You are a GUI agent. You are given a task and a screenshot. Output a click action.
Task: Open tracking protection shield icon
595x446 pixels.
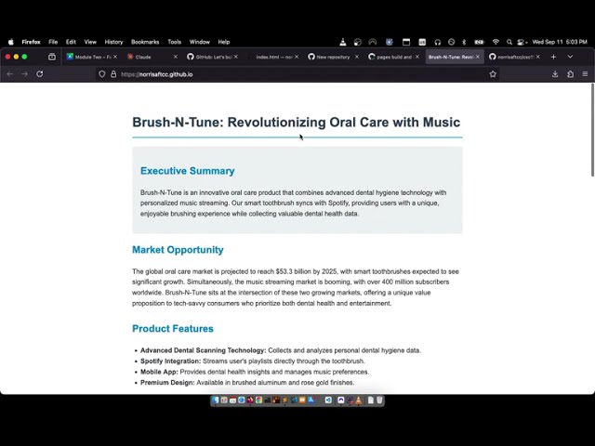[101, 74]
